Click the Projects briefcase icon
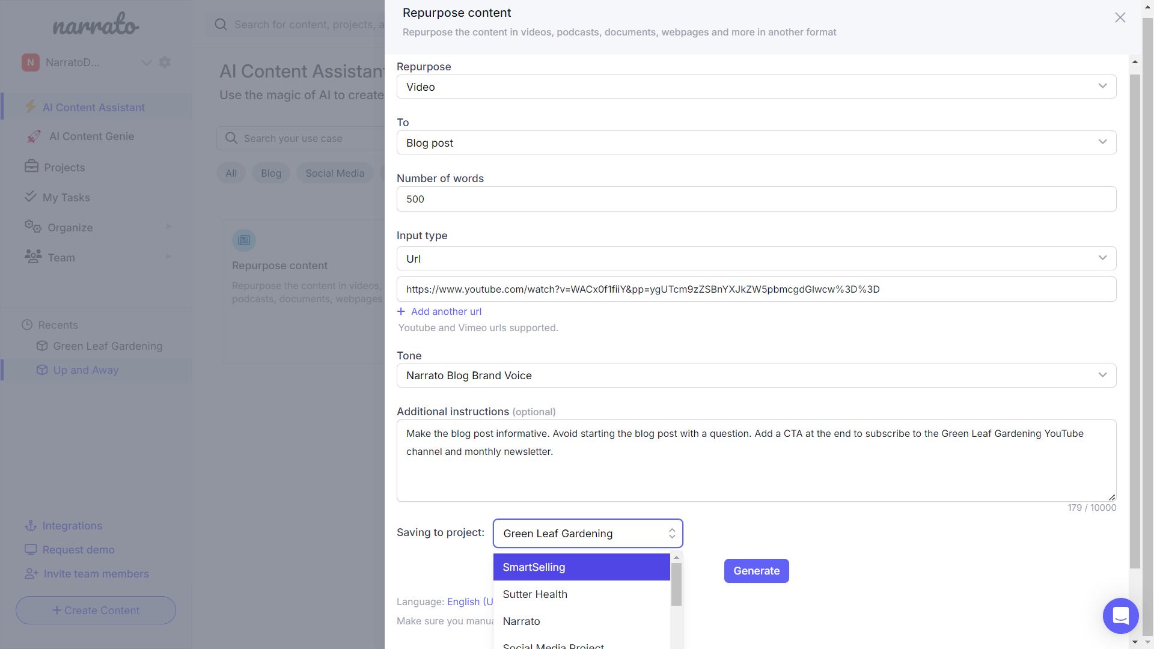This screenshot has width=1154, height=649. [x=31, y=166]
